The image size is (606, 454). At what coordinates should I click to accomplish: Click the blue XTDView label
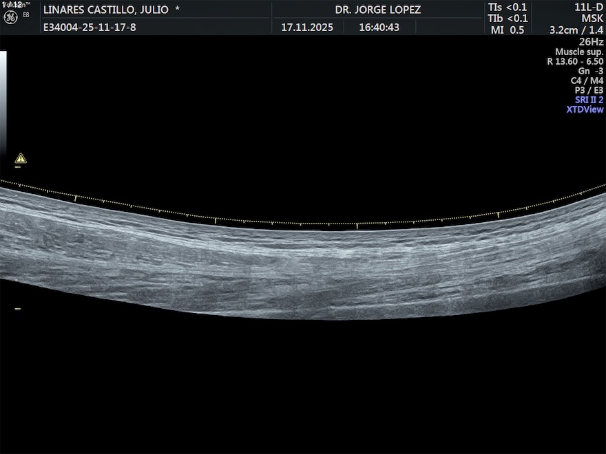(585, 109)
